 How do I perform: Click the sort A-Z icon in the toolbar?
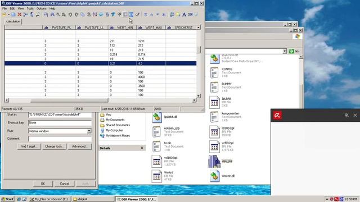[95, 15]
